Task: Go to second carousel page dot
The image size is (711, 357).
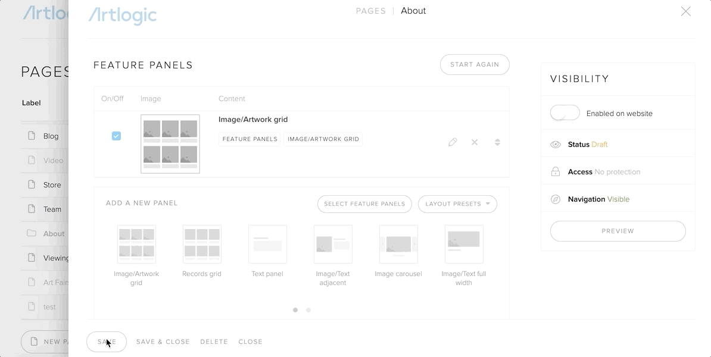Action: (308, 310)
